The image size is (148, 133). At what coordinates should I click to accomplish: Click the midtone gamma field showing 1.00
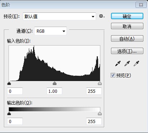pyautogui.click(x=54, y=91)
